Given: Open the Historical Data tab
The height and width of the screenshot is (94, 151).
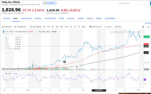Looking at the screenshot, I should click(50, 18).
